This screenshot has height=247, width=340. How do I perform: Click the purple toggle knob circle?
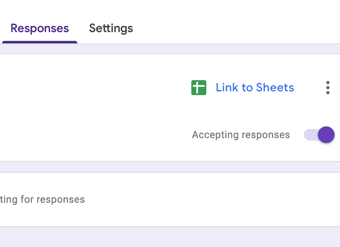pos(326,135)
